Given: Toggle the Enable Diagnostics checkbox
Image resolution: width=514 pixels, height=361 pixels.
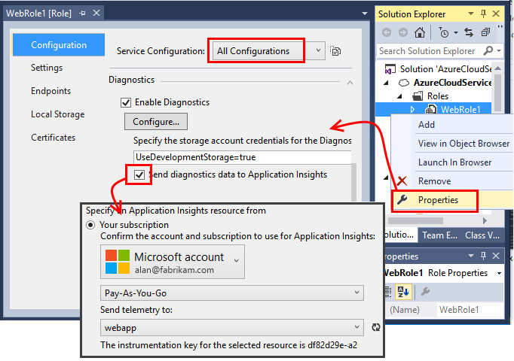Looking at the screenshot, I should (126, 102).
